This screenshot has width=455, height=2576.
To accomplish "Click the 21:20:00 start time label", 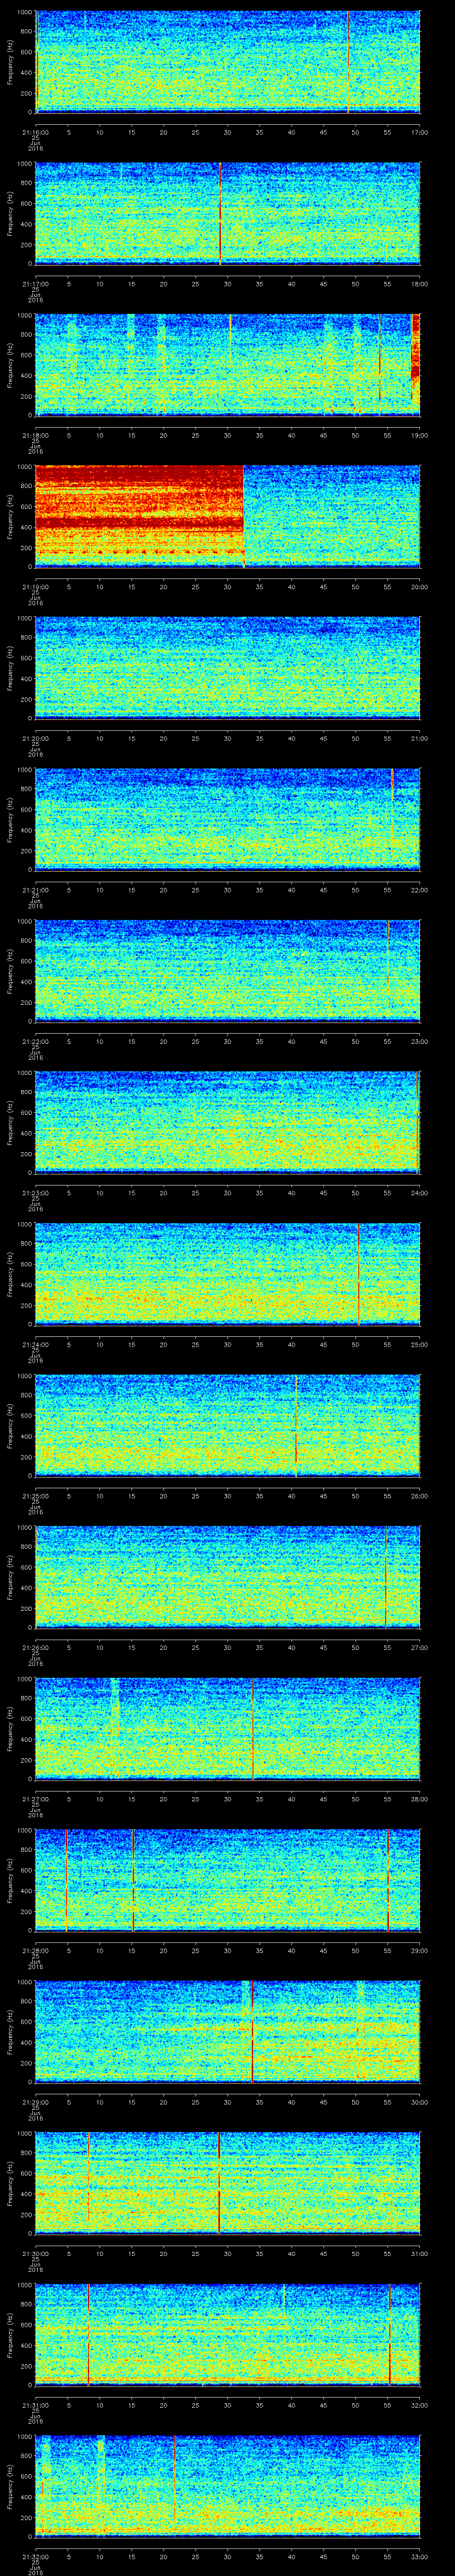I will [x=35, y=738].
